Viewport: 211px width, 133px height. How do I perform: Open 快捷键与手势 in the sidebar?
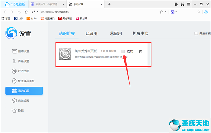click(24, 81)
